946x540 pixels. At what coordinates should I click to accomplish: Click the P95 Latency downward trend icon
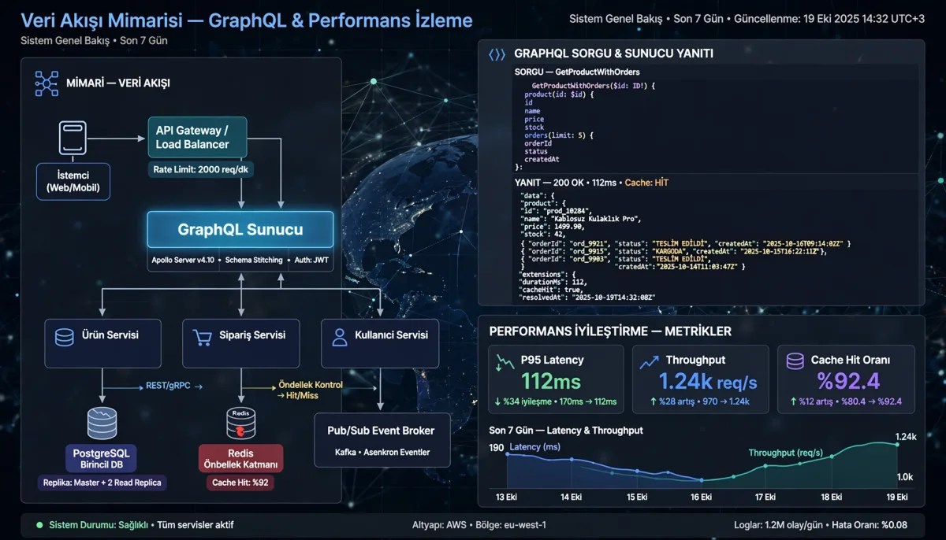505,361
